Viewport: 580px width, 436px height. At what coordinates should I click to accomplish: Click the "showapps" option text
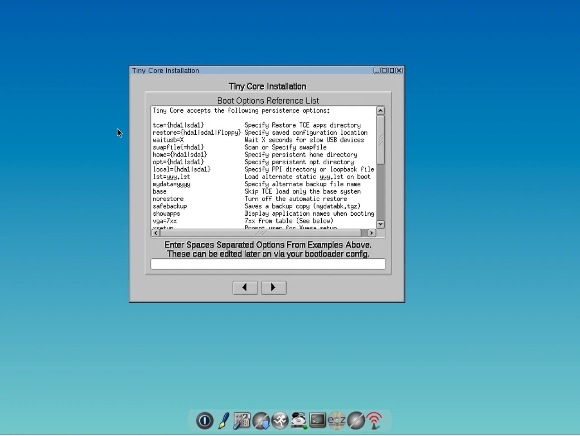click(166, 213)
